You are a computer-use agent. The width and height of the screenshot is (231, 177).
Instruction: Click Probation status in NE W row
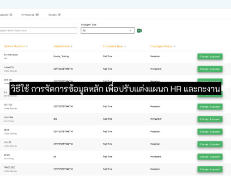pyautogui.click(x=155, y=132)
